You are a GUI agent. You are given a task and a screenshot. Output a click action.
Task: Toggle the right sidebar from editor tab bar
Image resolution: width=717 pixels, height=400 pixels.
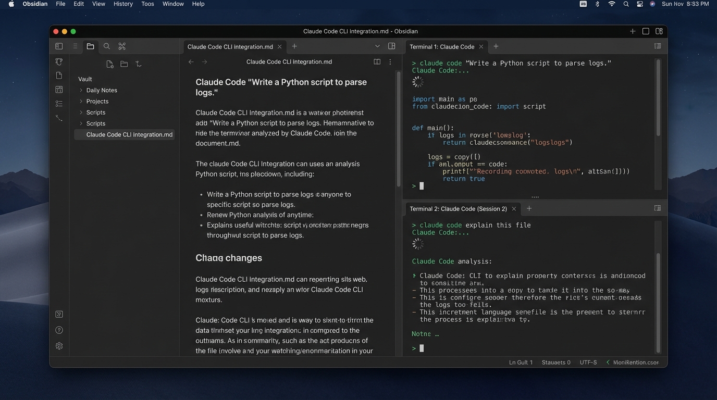392,46
